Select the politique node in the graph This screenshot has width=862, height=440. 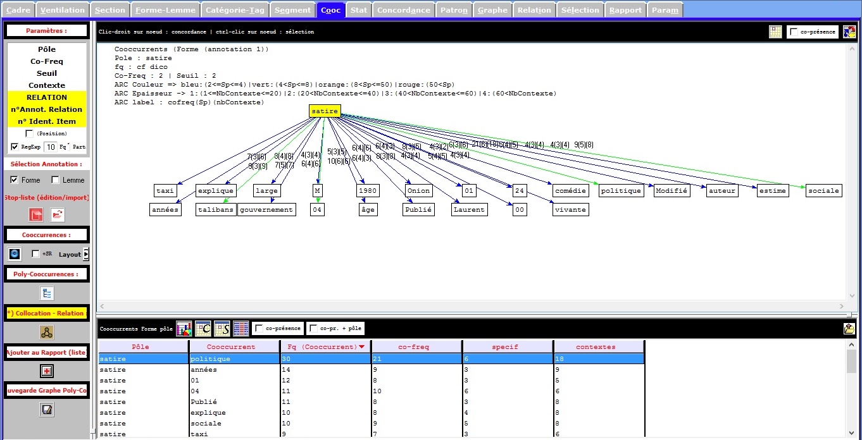coord(621,190)
